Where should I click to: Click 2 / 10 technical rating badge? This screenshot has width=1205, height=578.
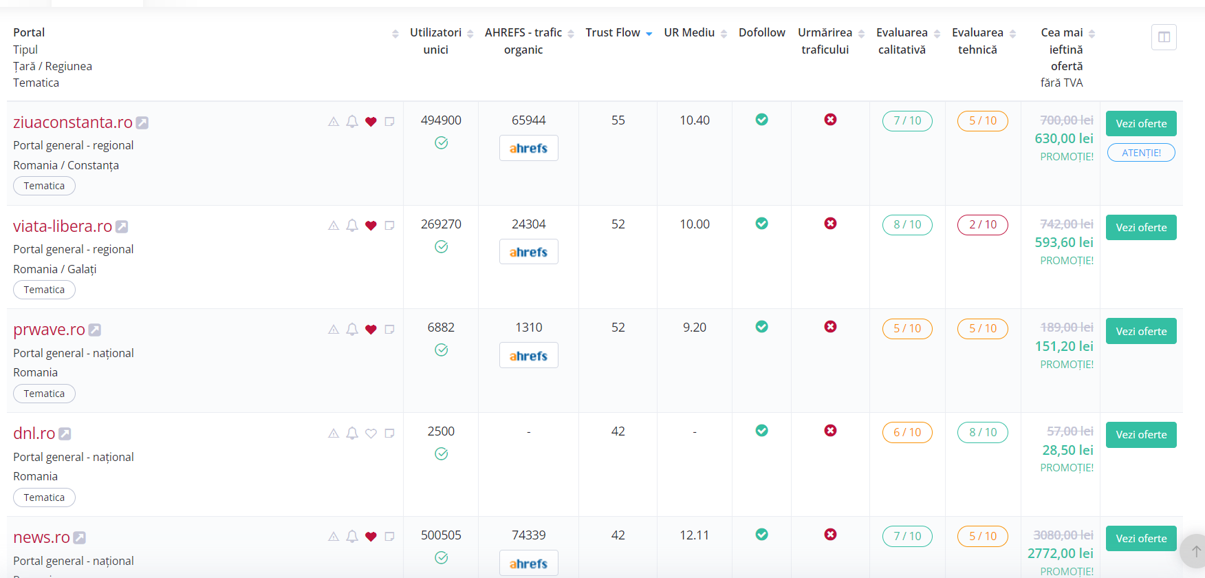click(982, 225)
